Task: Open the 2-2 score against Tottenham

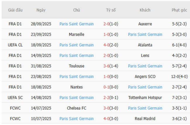Action: pyautogui.click(x=107, y=98)
